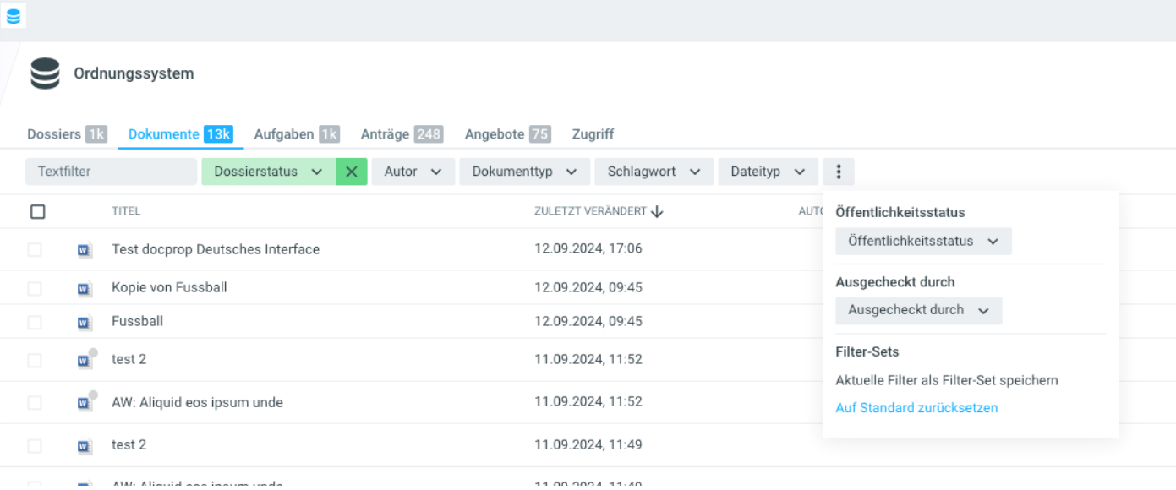Screen dimensions: 1176x490
Task: Click Word icon beside Kopie von Fussball
Action: [x=85, y=288]
